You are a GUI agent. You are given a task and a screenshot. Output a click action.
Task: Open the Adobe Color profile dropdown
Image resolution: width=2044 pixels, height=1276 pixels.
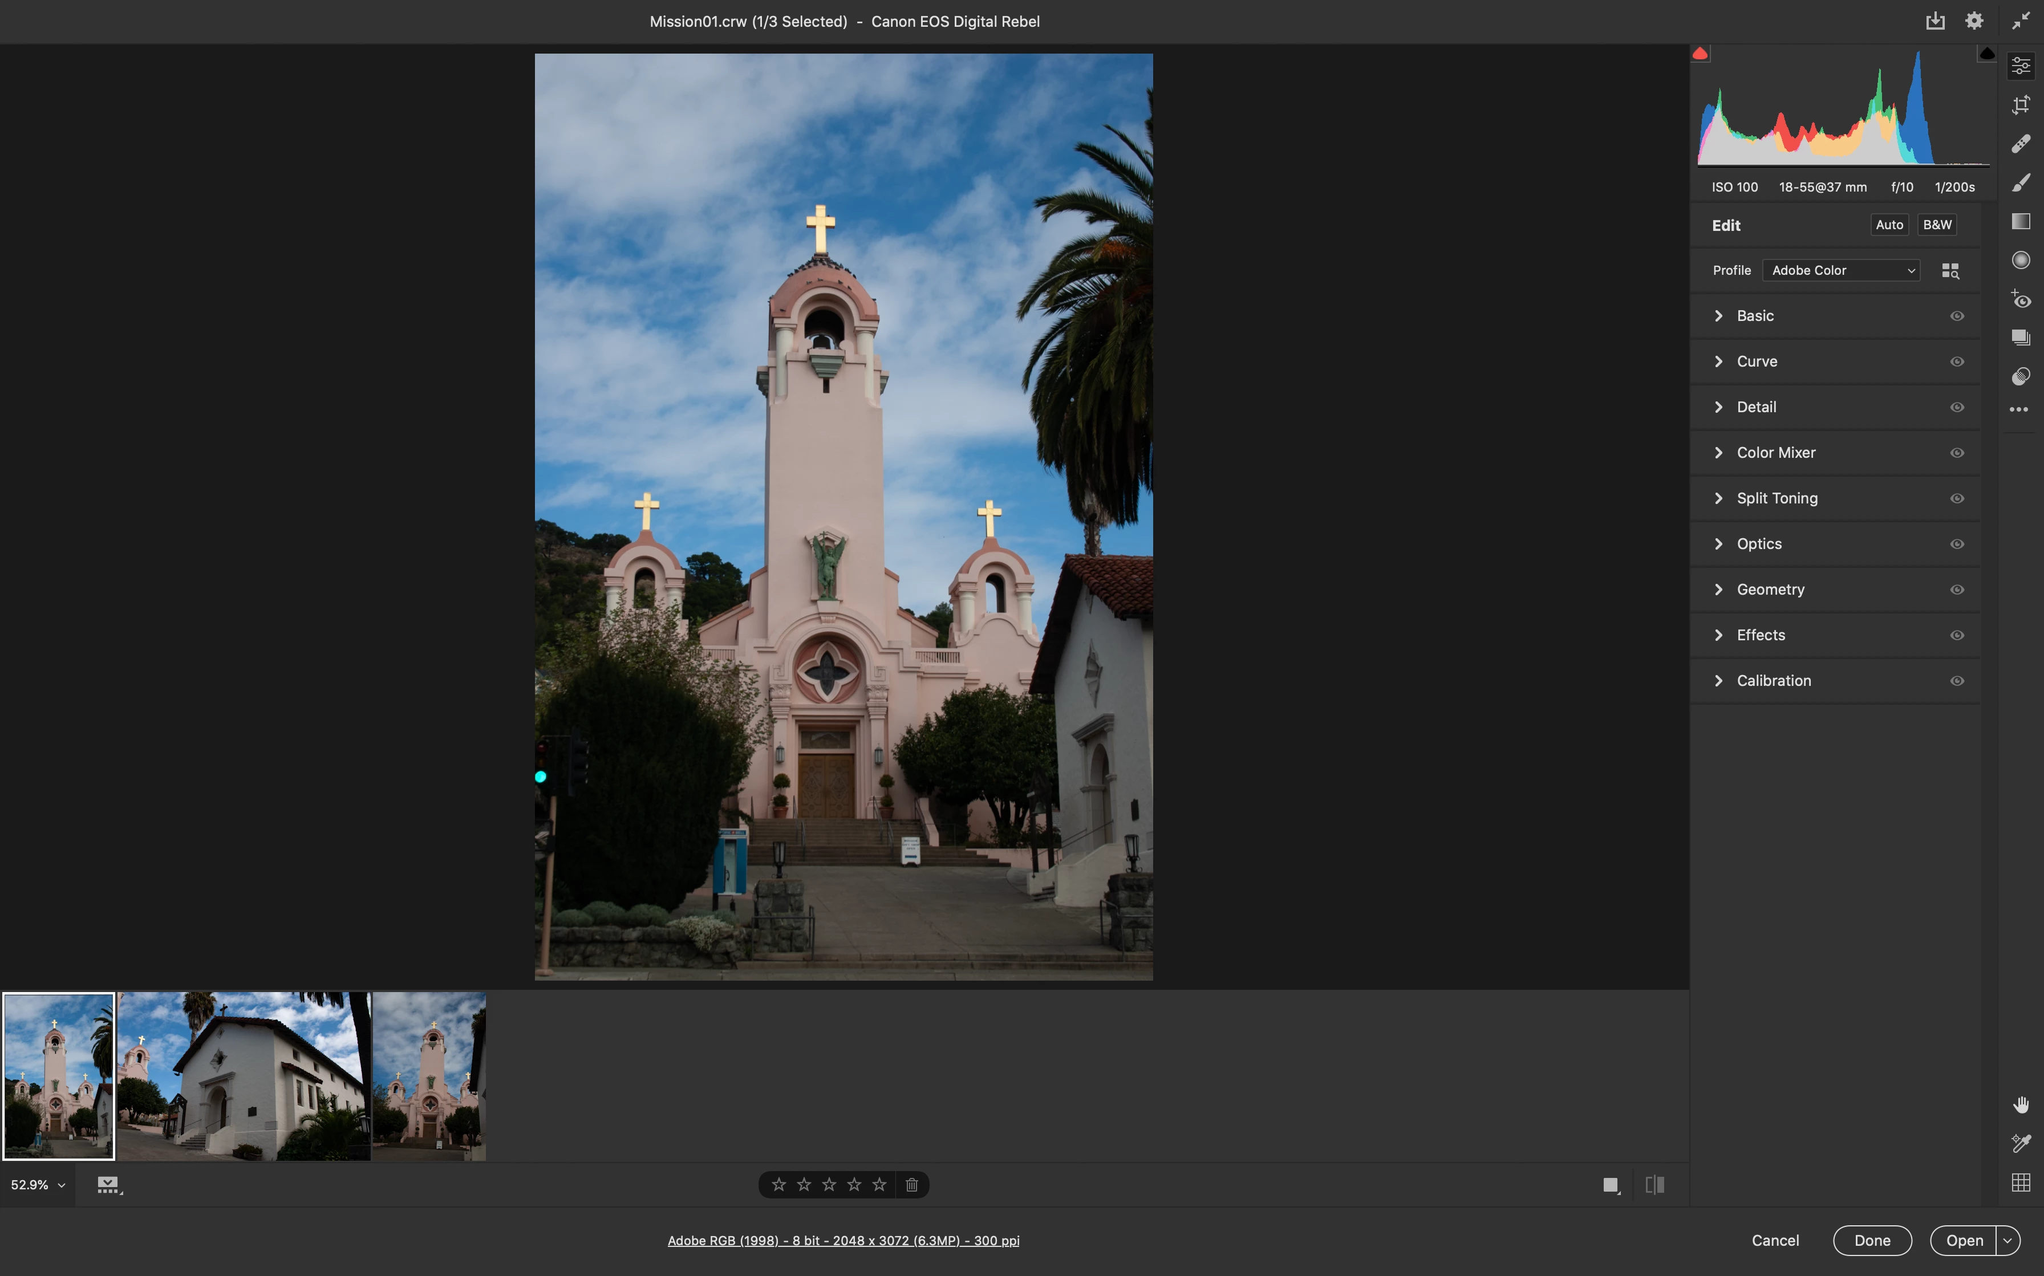(x=1840, y=270)
